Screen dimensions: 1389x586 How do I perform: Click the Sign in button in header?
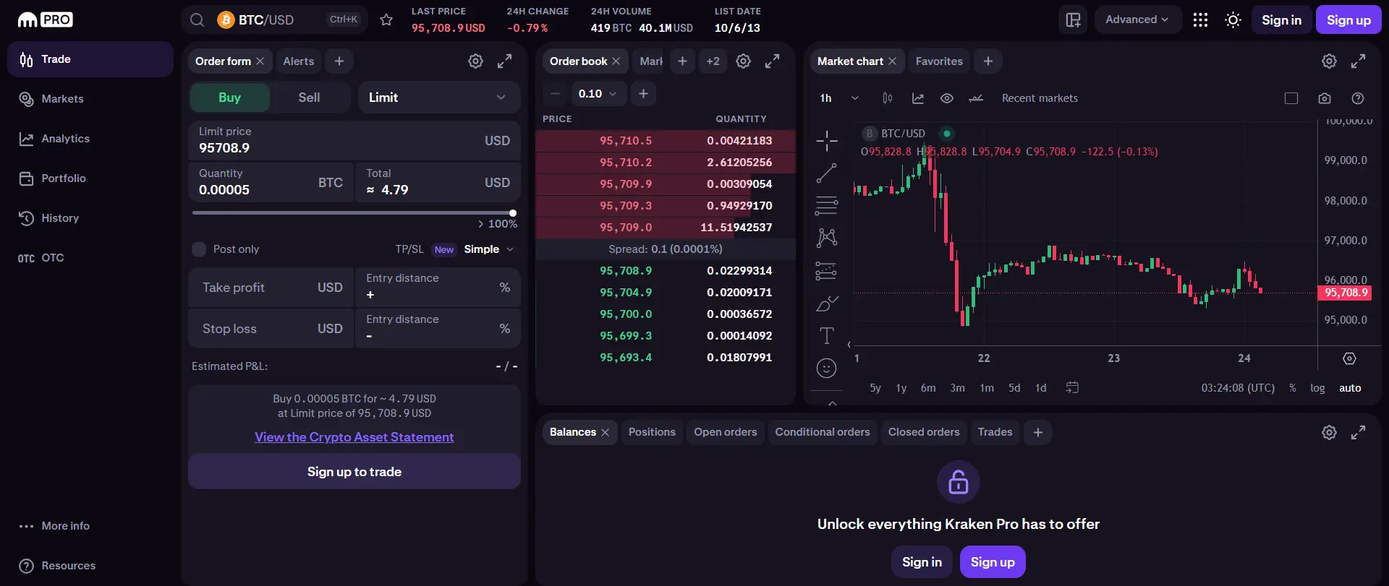coord(1281,20)
